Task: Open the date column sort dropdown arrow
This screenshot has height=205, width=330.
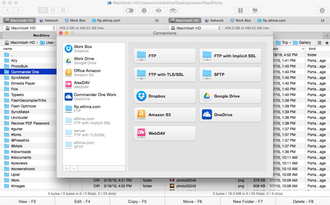Action: coord(303,49)
